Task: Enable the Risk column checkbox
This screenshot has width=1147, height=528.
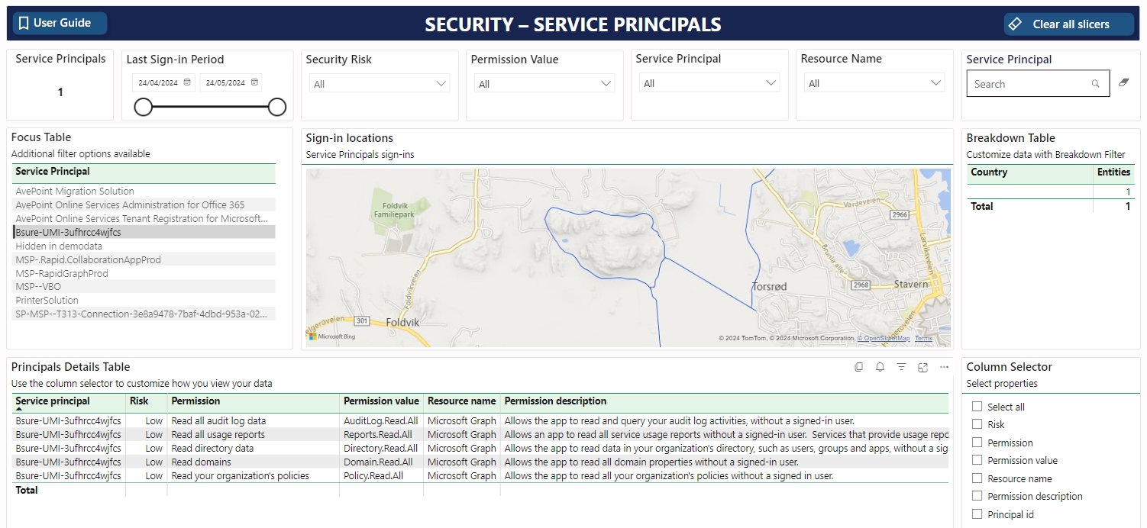Action: [977, 424]
